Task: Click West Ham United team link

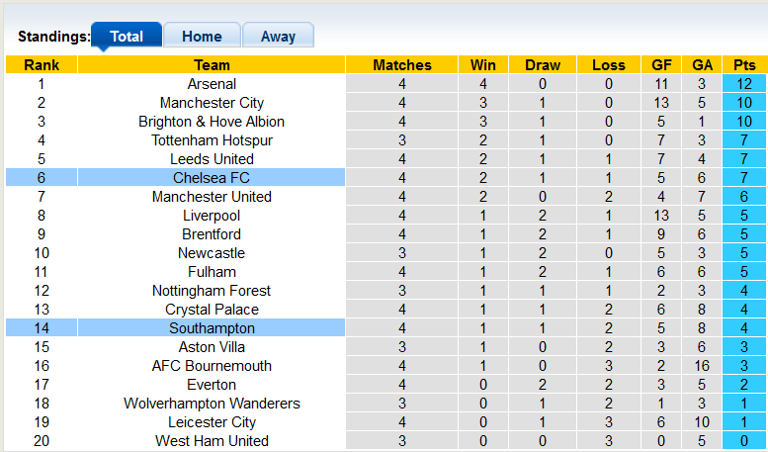Action: coord(212,441)
